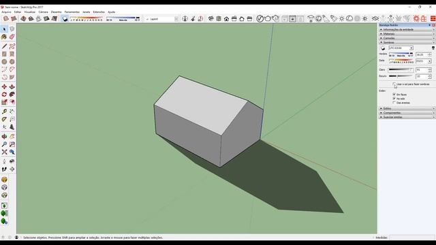Click the X-Ray style icon
This screenshot has height=245, width=436.
tap(6, 18)
